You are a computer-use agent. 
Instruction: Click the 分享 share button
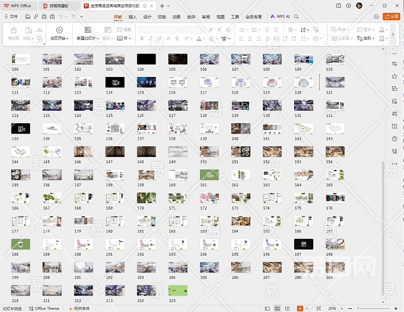[x=391, y=17]
